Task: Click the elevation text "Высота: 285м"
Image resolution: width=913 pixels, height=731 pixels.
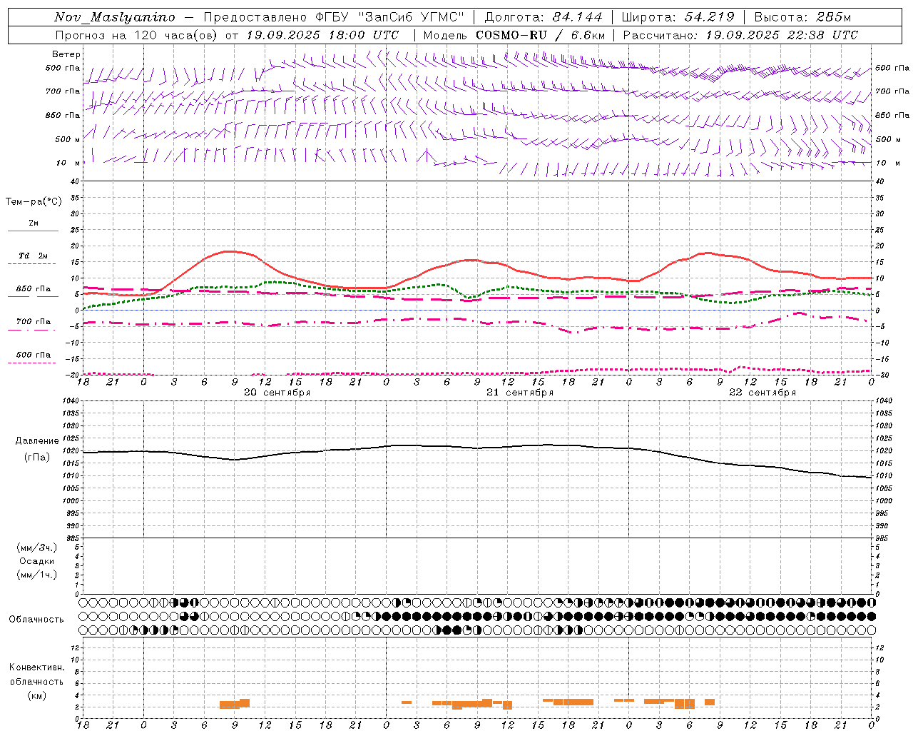Action: [x=802, y=17]
